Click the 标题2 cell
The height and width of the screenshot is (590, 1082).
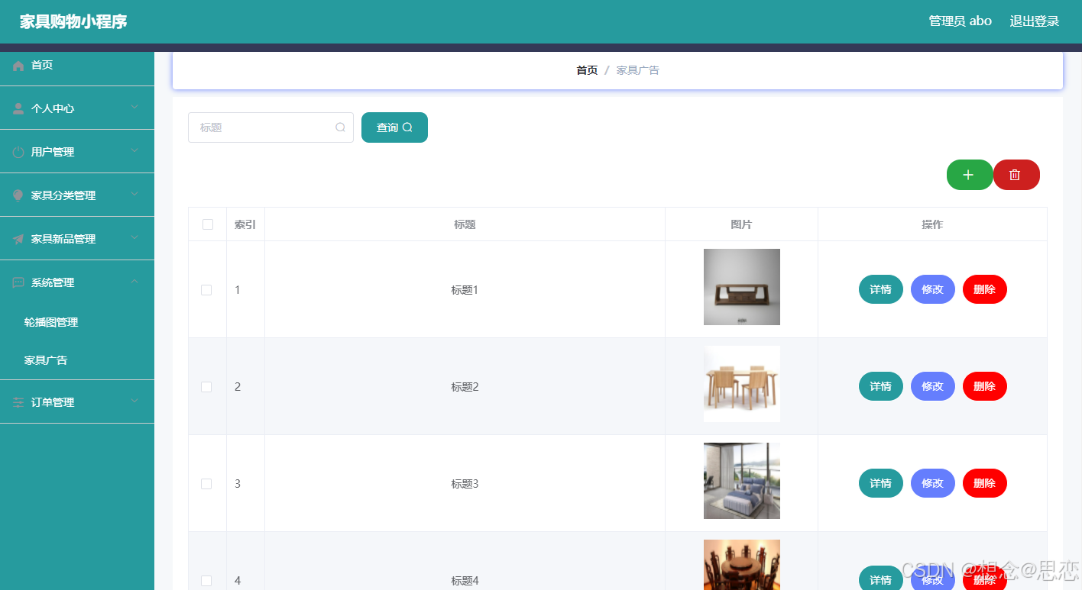pos(465,387)
